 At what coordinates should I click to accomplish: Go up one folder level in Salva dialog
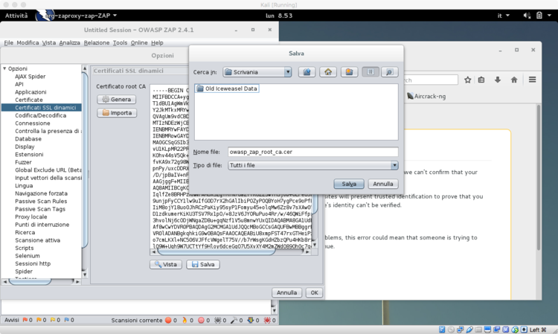(x=306, y=72)
